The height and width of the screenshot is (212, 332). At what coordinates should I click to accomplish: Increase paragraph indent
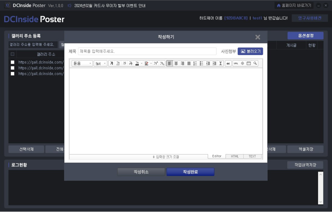point(214,63)
